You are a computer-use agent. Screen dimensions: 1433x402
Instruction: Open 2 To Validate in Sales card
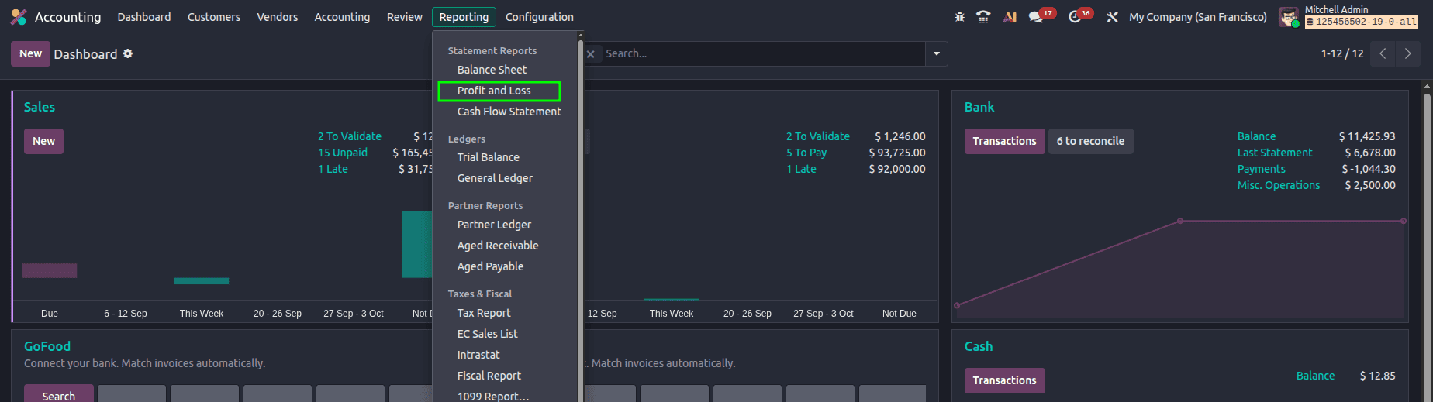tap(350, 136)
